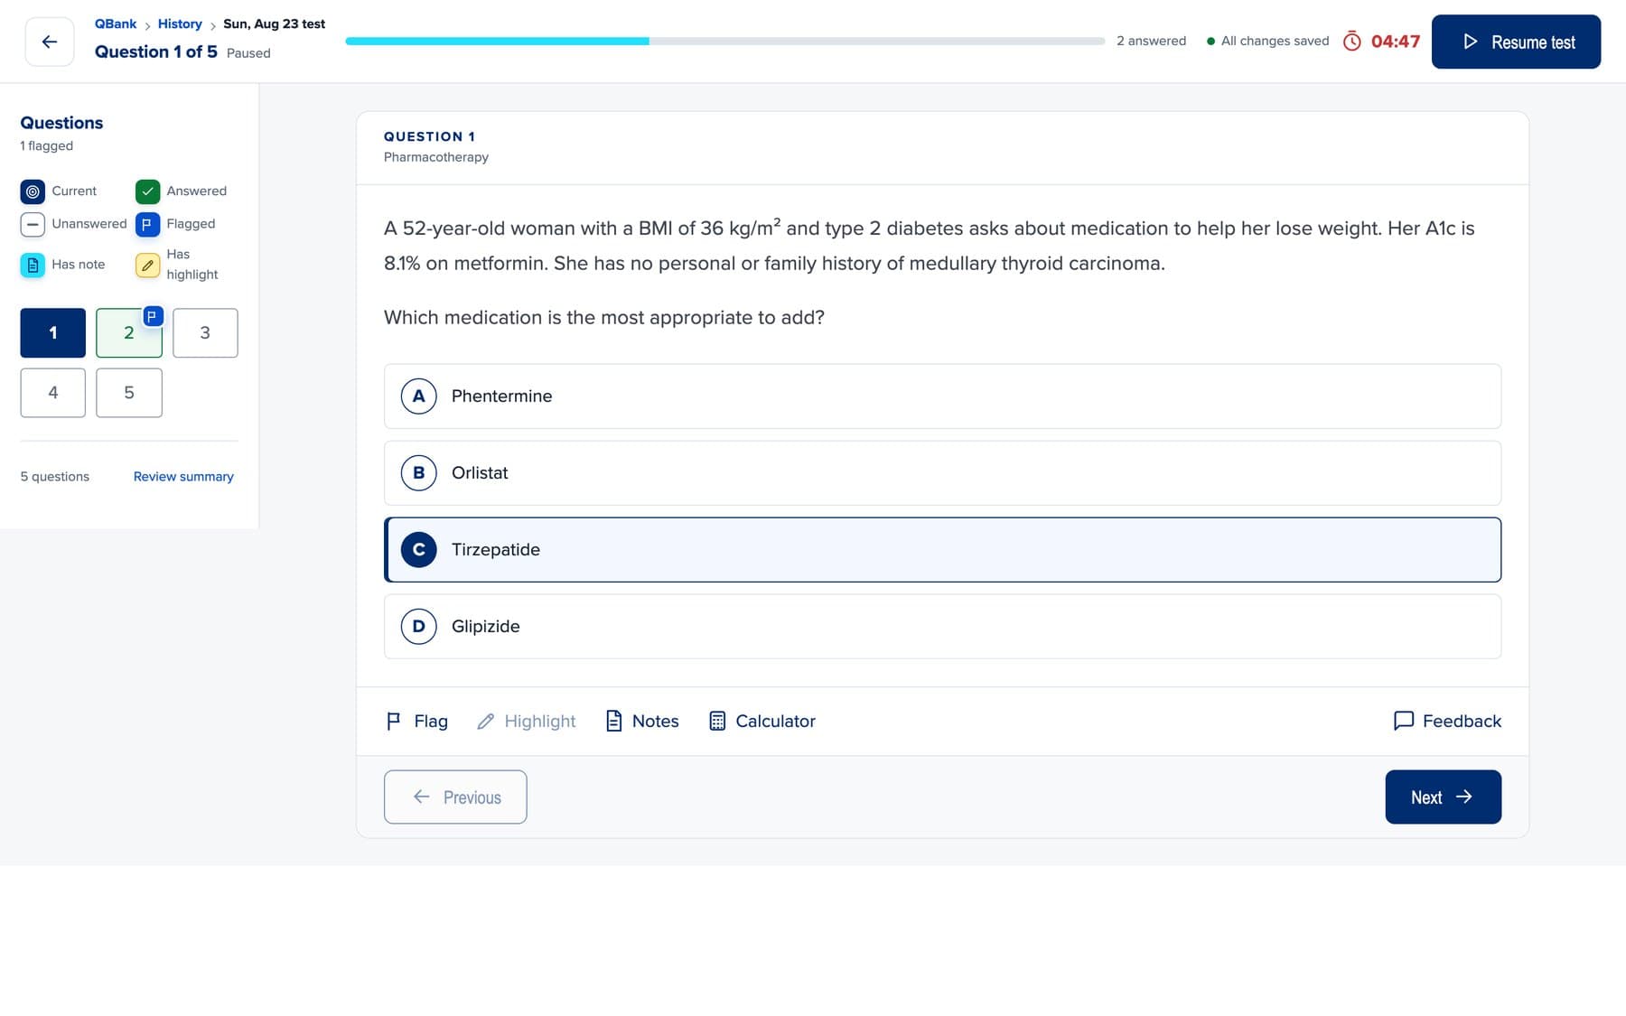The width and height of the screenshot is (1626, 1016).
Task: Open the History breadcrumb link
Action: click(x=180, y=24)
